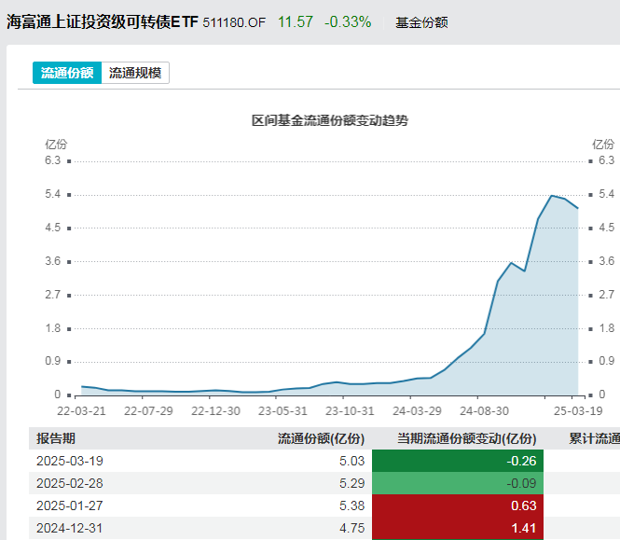The image size is (620, 540).
Task: Click the 海富通上证投资级可转债ETF fund title
Action: [x=102, y=21]
